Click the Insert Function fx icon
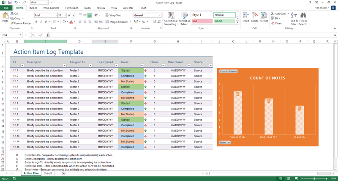Image resolution: width=338 pixels, height=181 pixels. point(48,35)
